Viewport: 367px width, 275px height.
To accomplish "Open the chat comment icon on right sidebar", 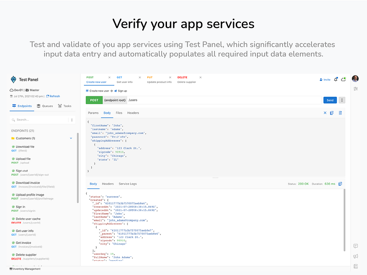I will click(x=356, y=246).
